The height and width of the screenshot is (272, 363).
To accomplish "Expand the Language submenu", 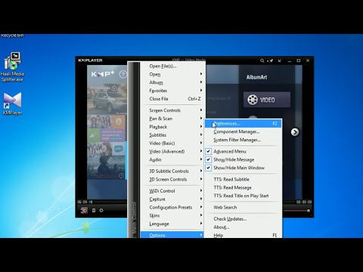I will coord(173,224).
